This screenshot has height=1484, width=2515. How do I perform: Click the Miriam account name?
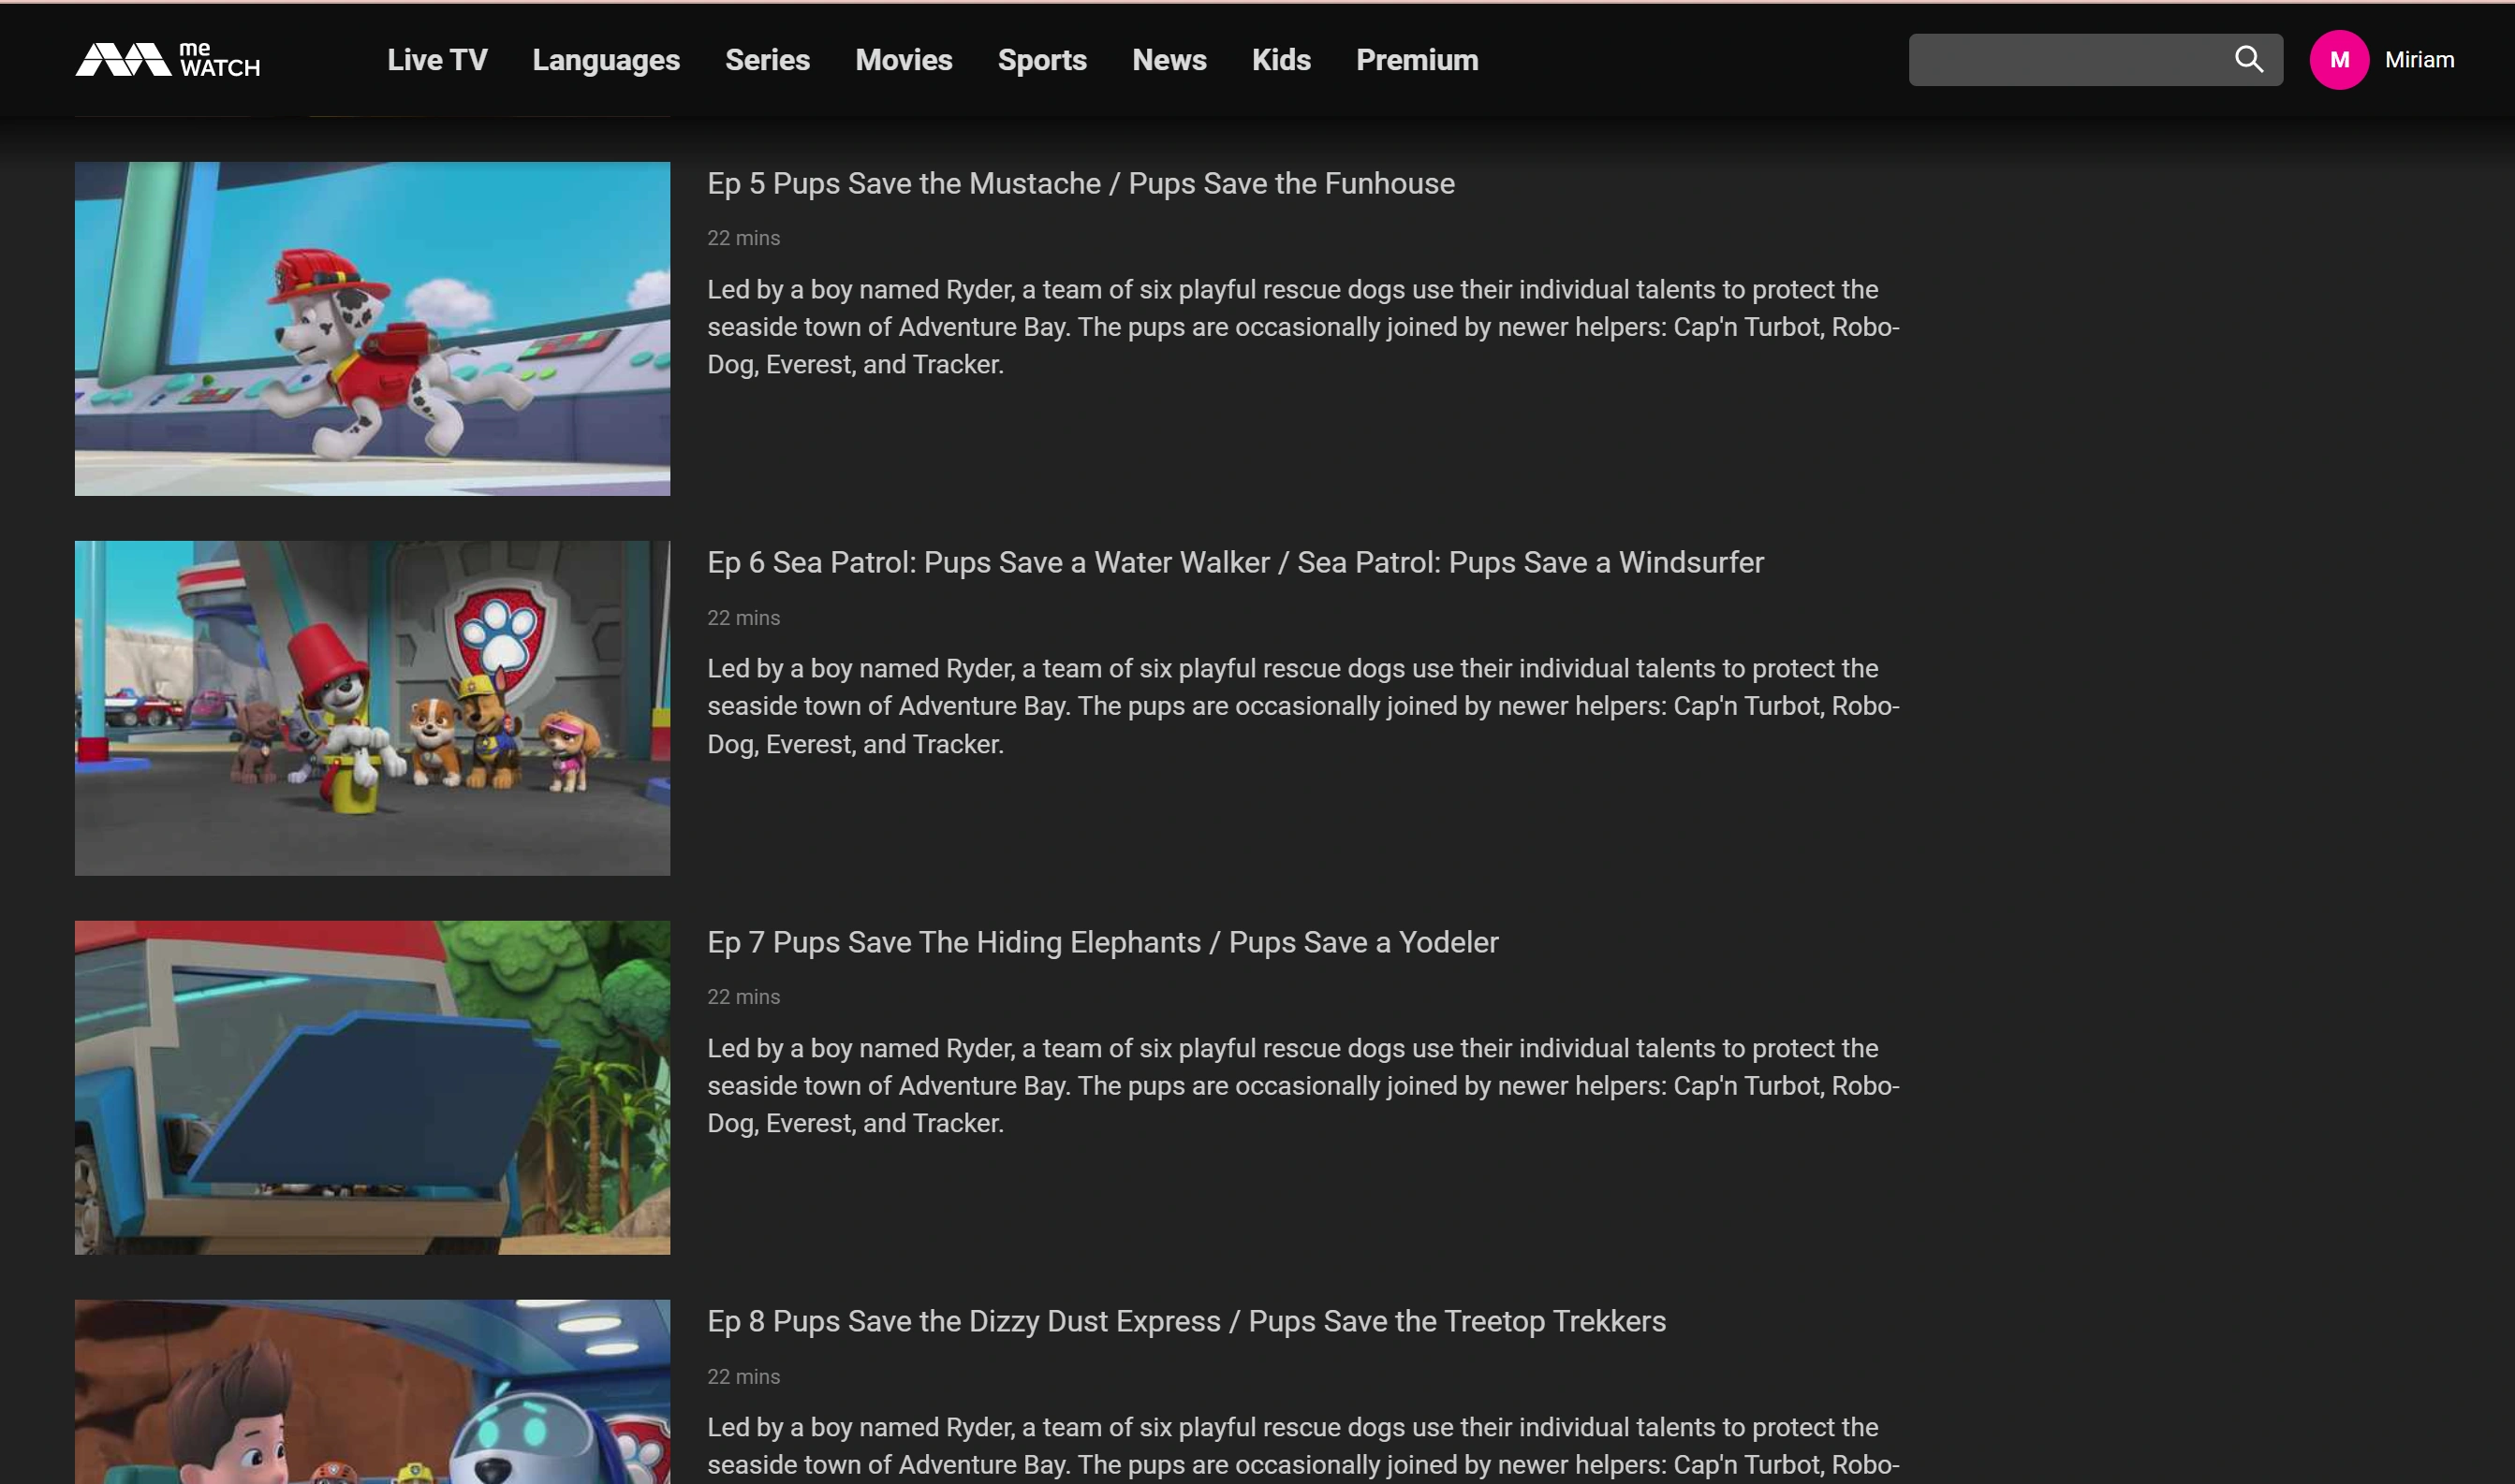click(x=2418, y=60)
